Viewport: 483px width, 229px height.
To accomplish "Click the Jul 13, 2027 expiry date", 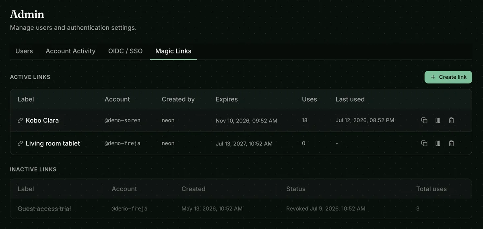I will click(x=244, y=143).
